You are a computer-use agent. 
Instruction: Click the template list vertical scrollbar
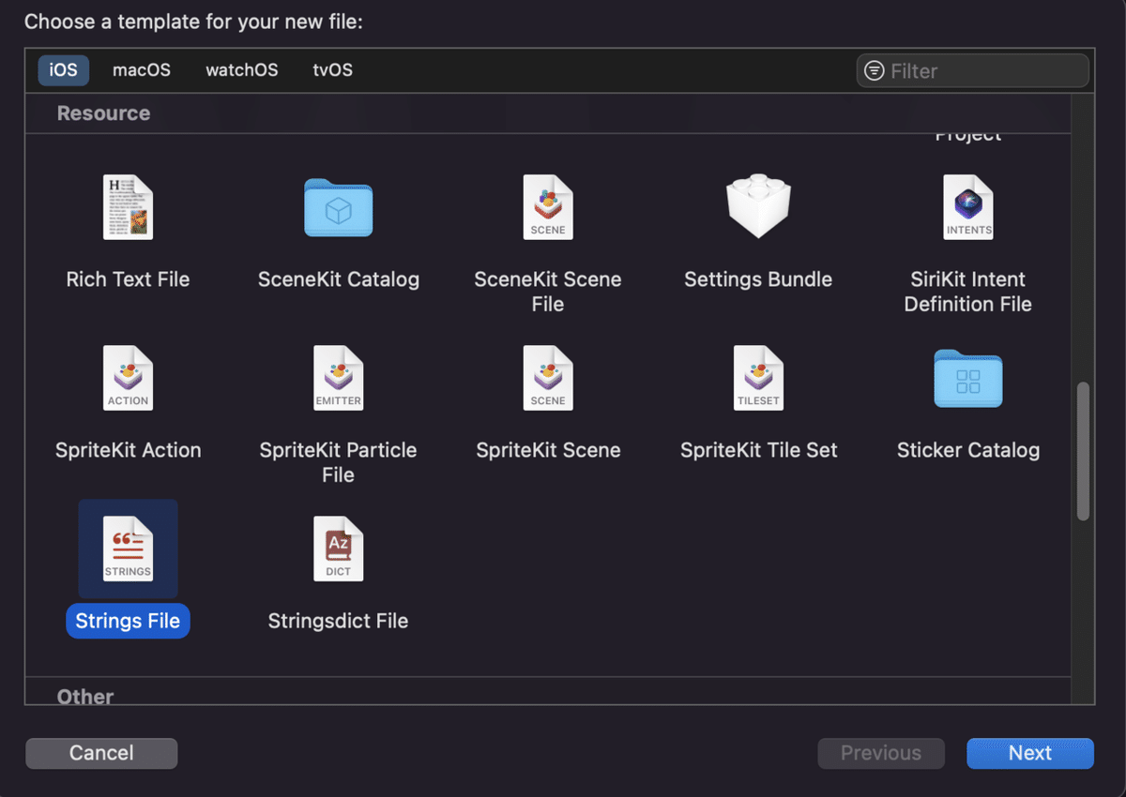coord(1083,450)
